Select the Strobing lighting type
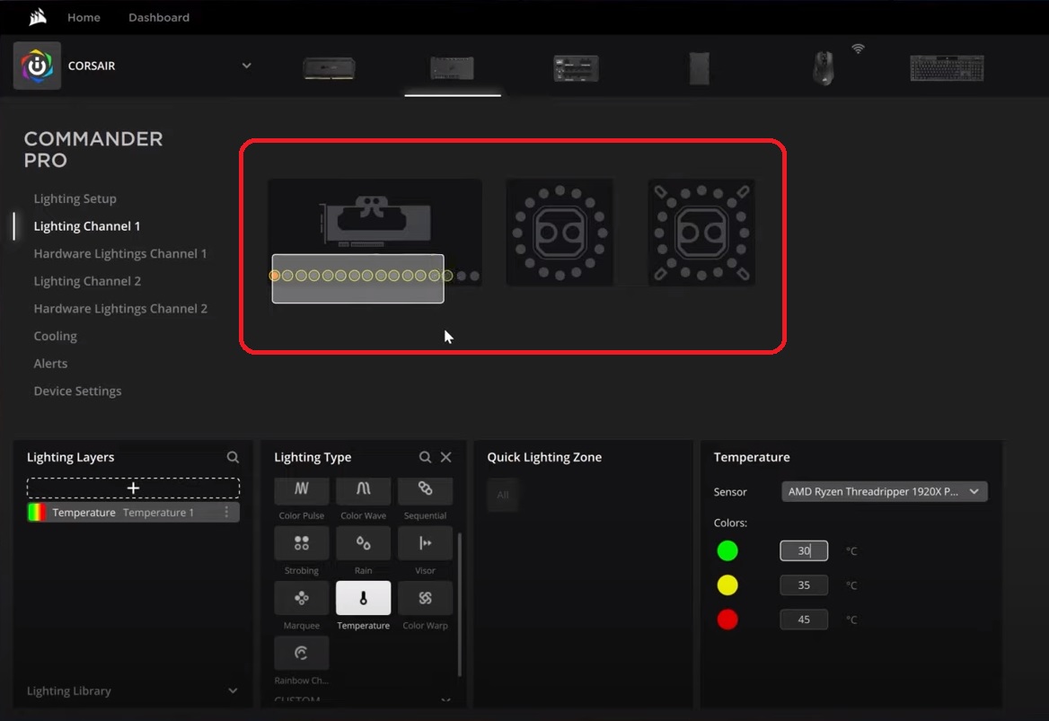The image size is (1049, 721). click(x=301, y=543)
